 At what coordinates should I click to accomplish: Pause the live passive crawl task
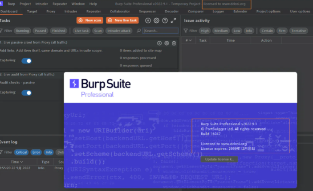[x=159, y=43]
